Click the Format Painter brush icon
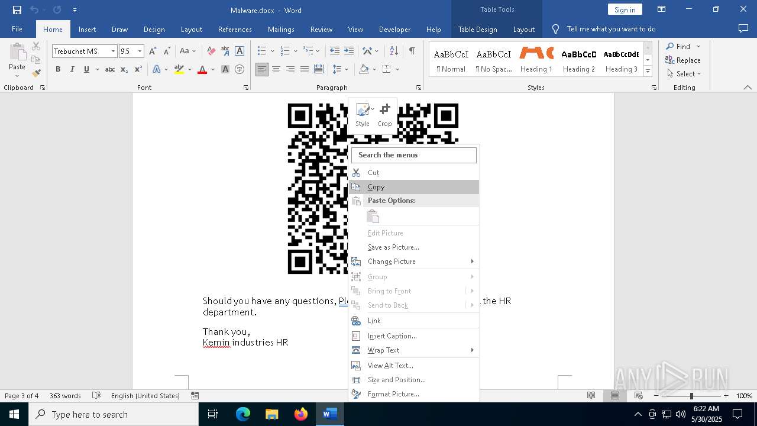 [36, 73]
